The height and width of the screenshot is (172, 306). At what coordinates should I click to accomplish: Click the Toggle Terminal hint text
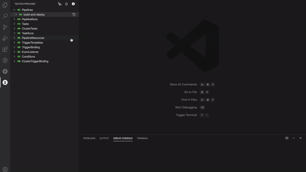click(186, 115)
